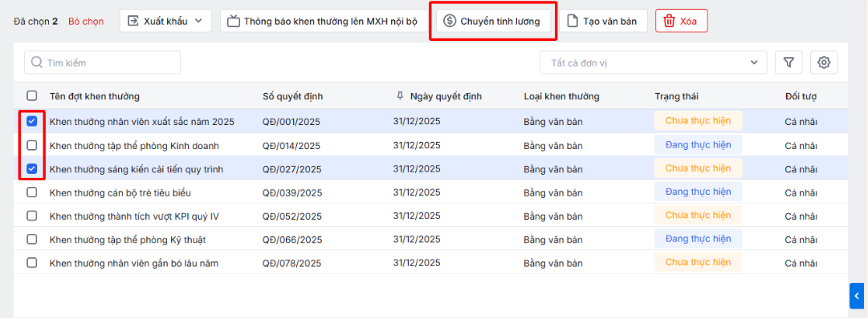Click decision number QĐ/014/2025
This screenshot has width=868, height=319.
(x=291, y=146)
